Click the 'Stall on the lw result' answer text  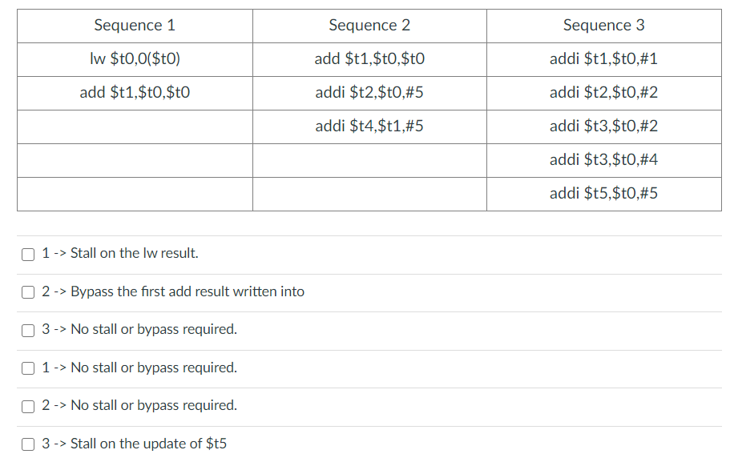[x=134, y=253]
